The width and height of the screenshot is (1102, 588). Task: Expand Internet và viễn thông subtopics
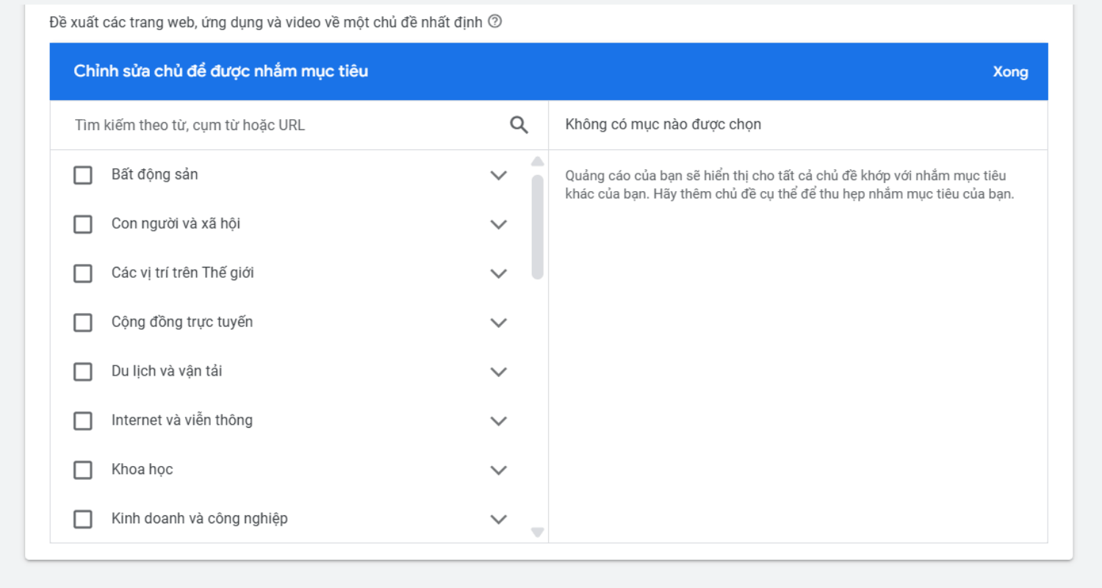[499, 421]
